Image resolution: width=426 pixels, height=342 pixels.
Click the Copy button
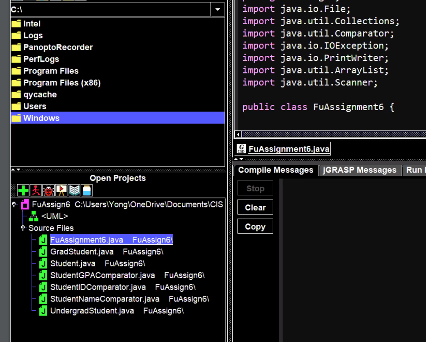pyautogui.click(x=255, y=226)
